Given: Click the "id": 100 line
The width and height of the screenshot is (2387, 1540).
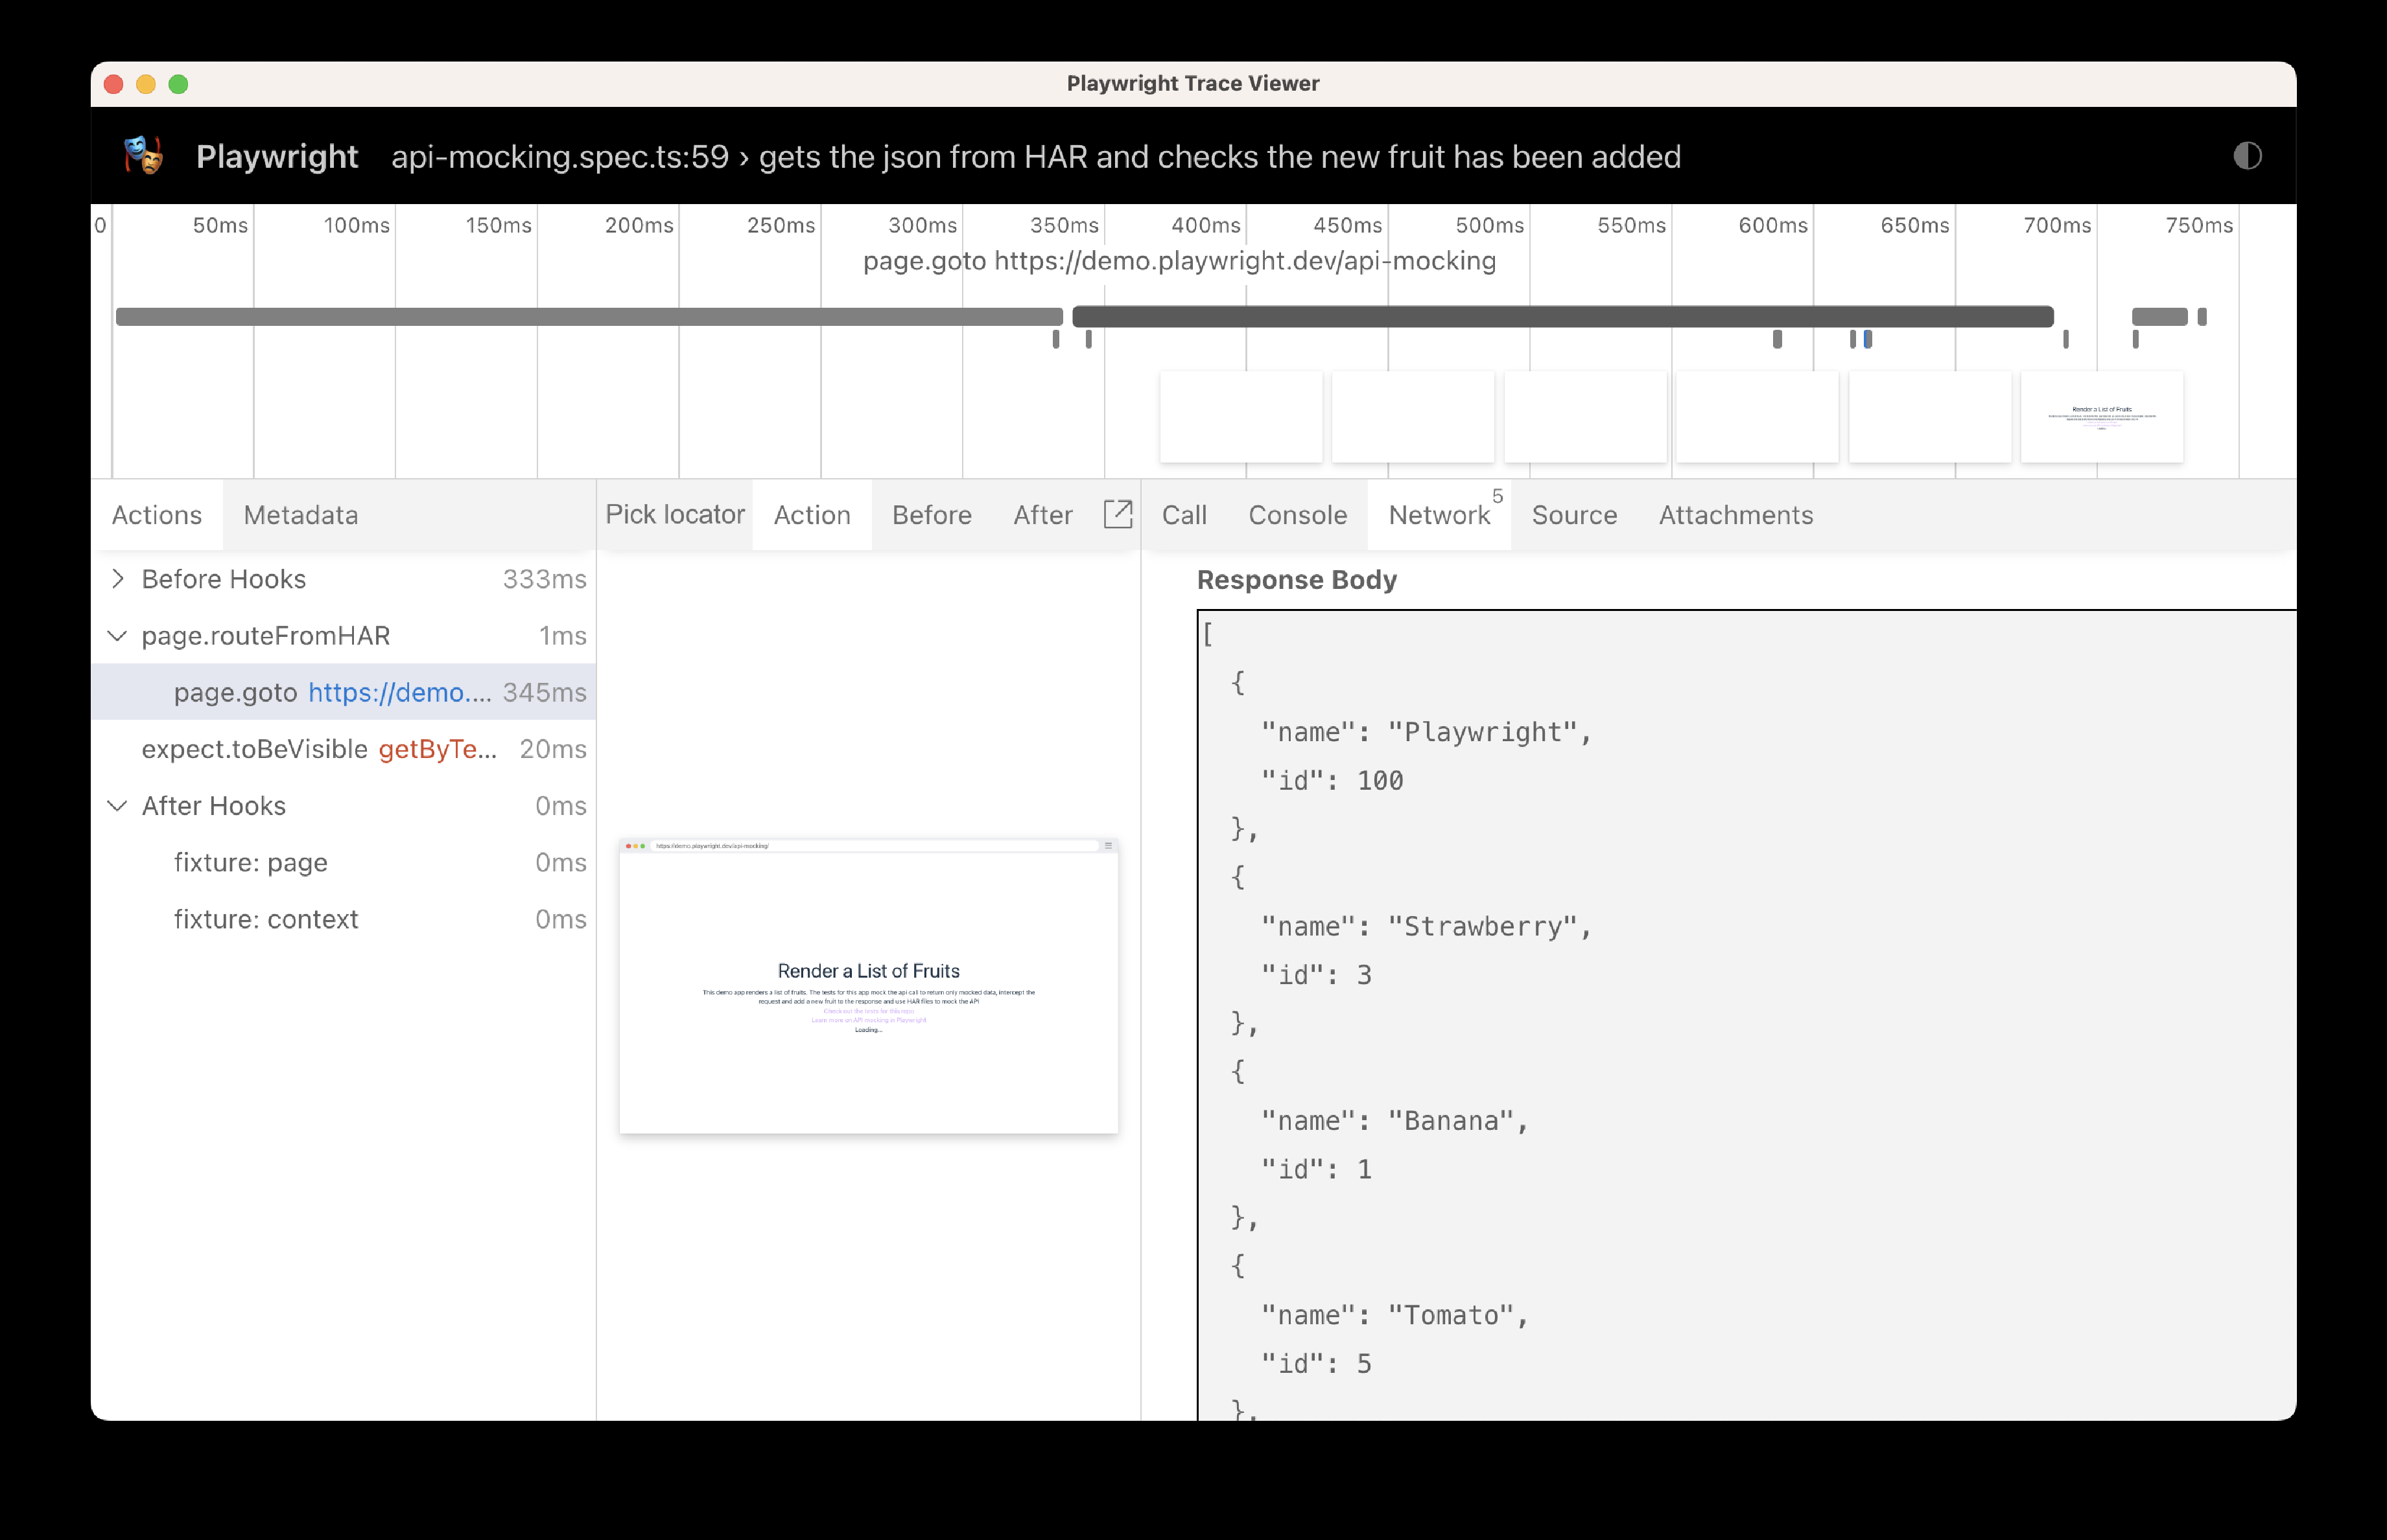Looking at the screenshot, I should click(1332, 780).
